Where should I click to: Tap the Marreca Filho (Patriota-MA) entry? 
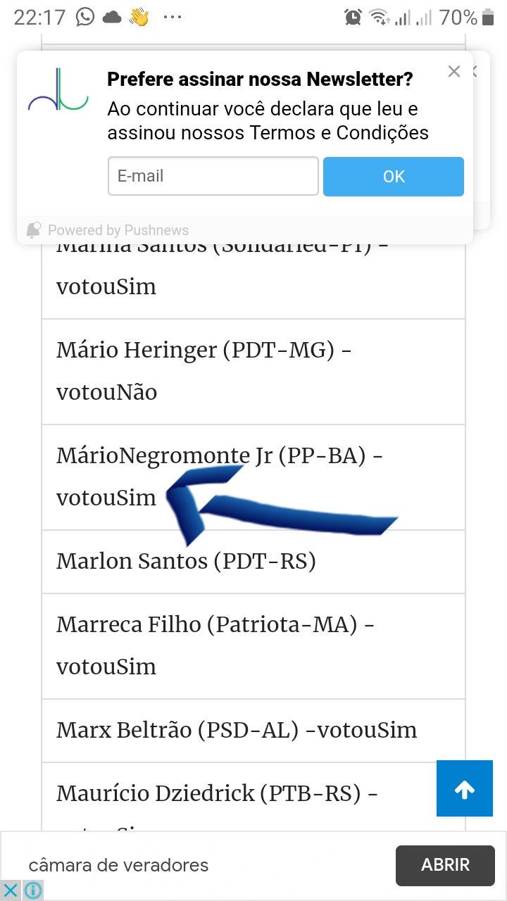(x=254, y=645)
